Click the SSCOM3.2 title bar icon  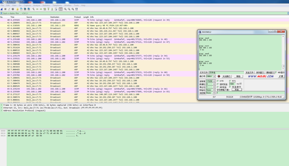coord(200,32)
